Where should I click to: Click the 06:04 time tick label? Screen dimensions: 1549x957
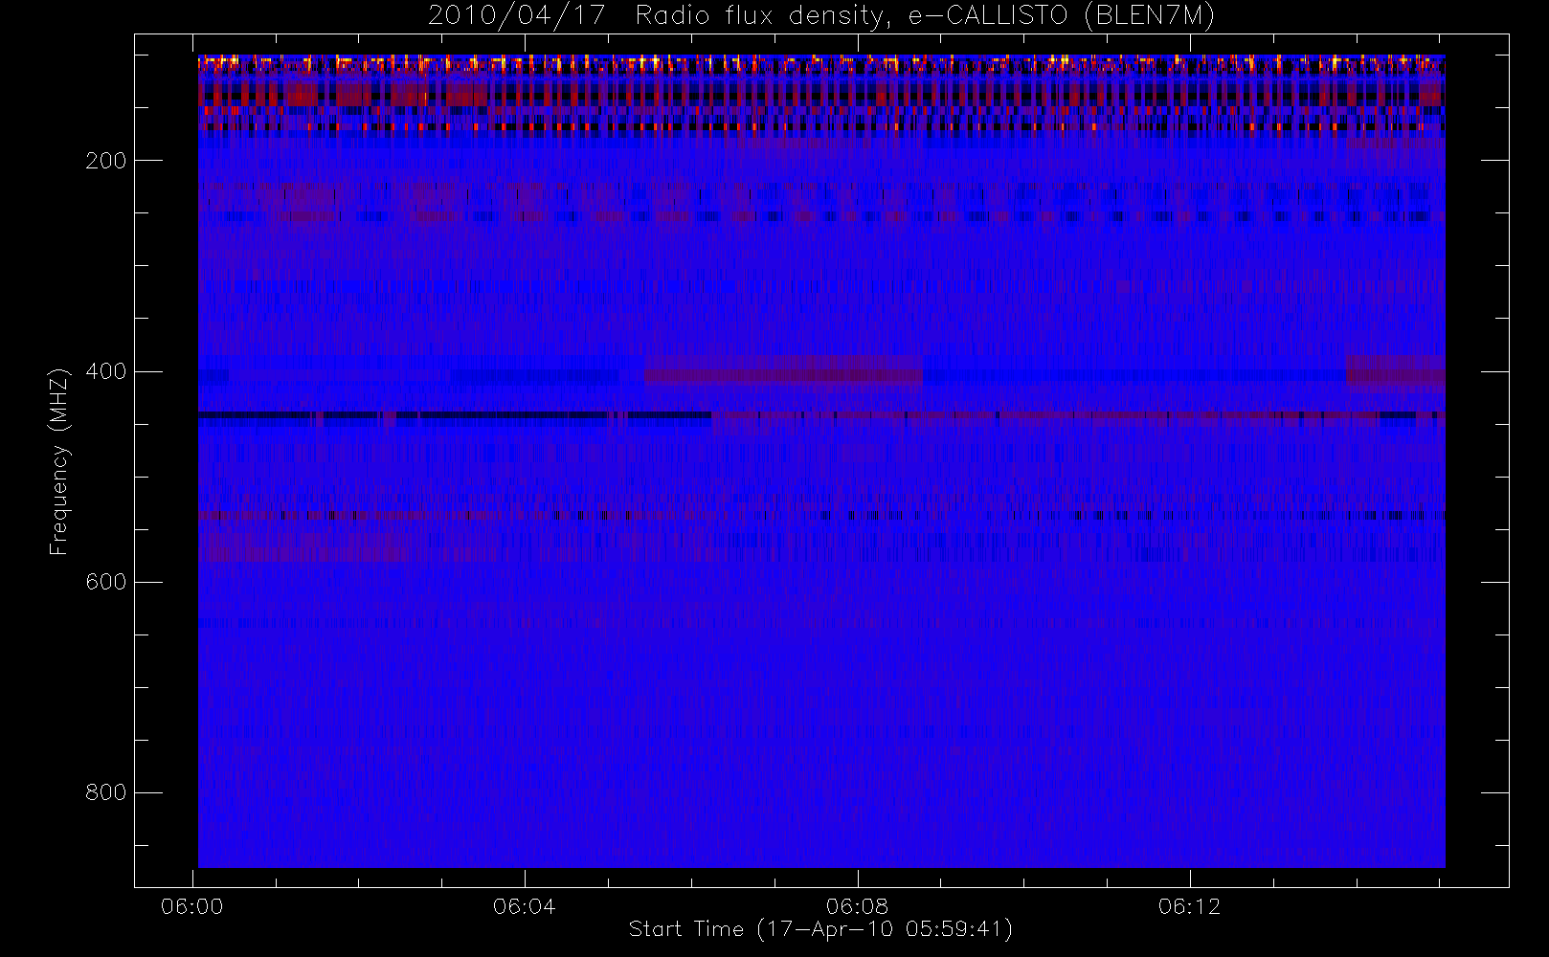(525, 906)
